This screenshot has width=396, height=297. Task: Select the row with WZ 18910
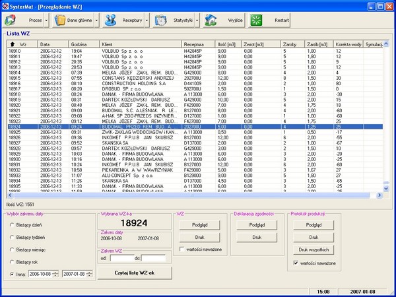coord(195,51)
